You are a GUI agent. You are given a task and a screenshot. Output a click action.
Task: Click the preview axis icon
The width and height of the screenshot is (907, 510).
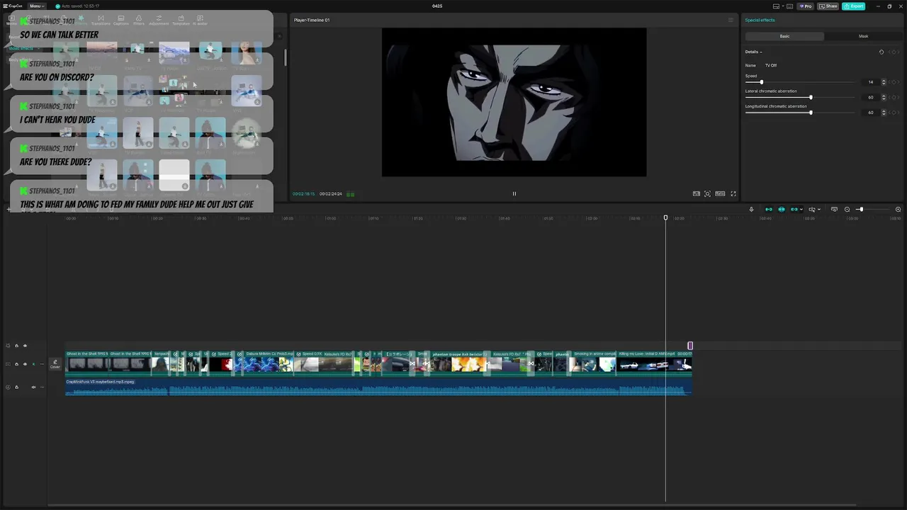pos(812,210)
